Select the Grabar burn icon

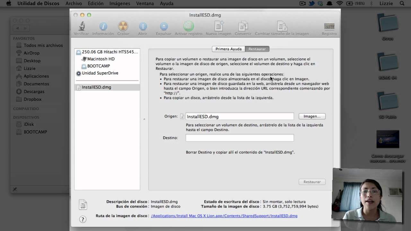123,26
